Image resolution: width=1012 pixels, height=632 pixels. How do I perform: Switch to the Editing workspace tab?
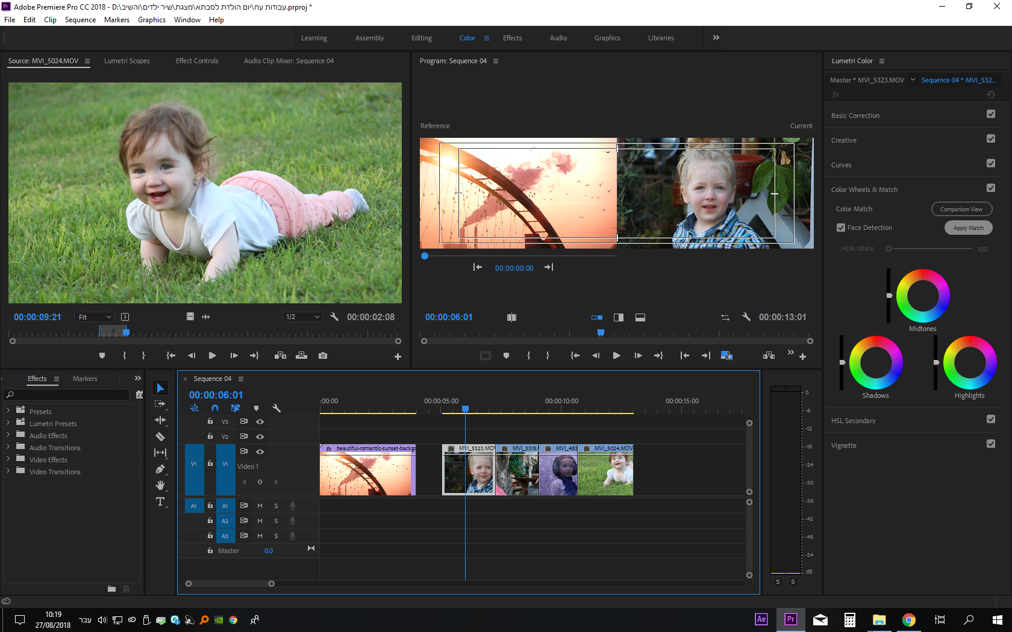[422, 38]
